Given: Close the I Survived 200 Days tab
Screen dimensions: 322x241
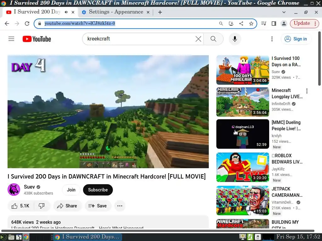Looking at the screenshot, I should pyautogui.click(x=73, y=12).
